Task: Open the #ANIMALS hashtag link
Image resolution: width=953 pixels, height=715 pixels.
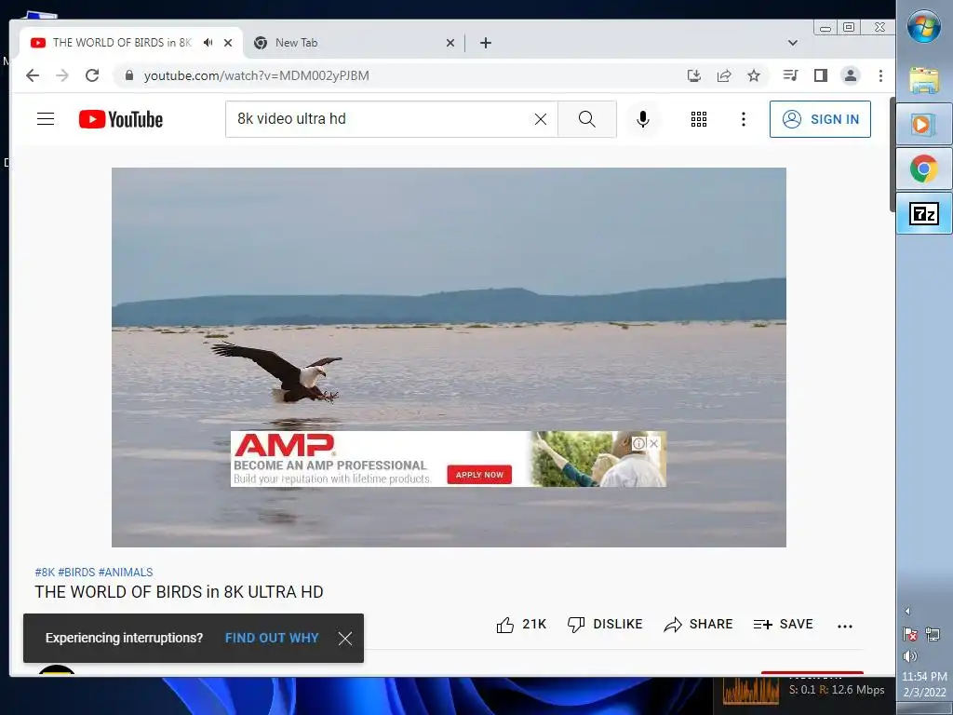Action: tap(126, 573)
